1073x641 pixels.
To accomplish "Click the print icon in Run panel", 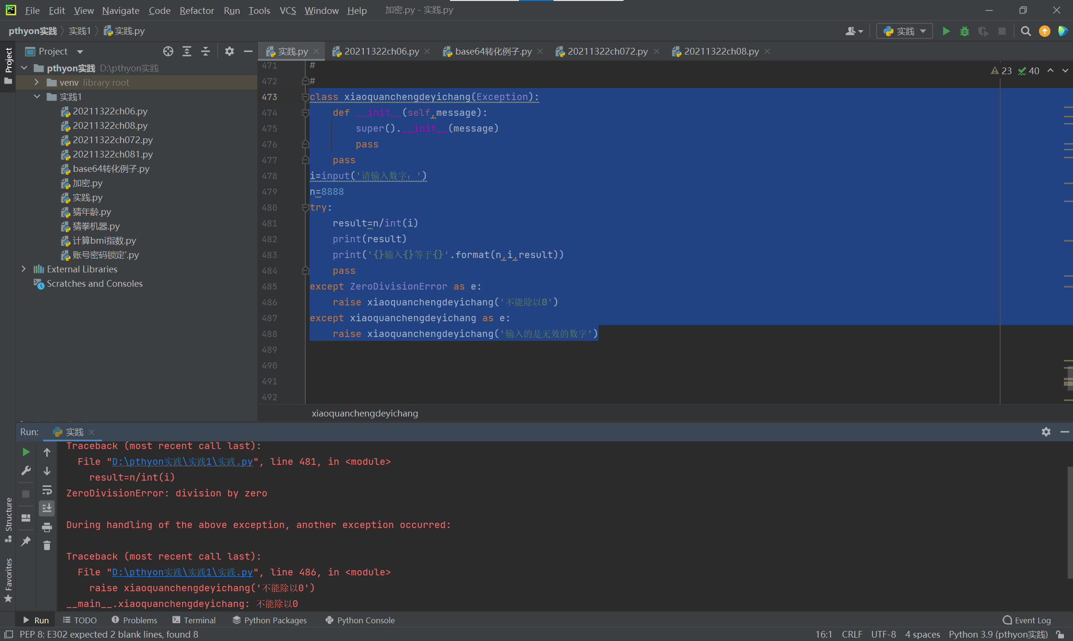I will click(x=47, y=527).
